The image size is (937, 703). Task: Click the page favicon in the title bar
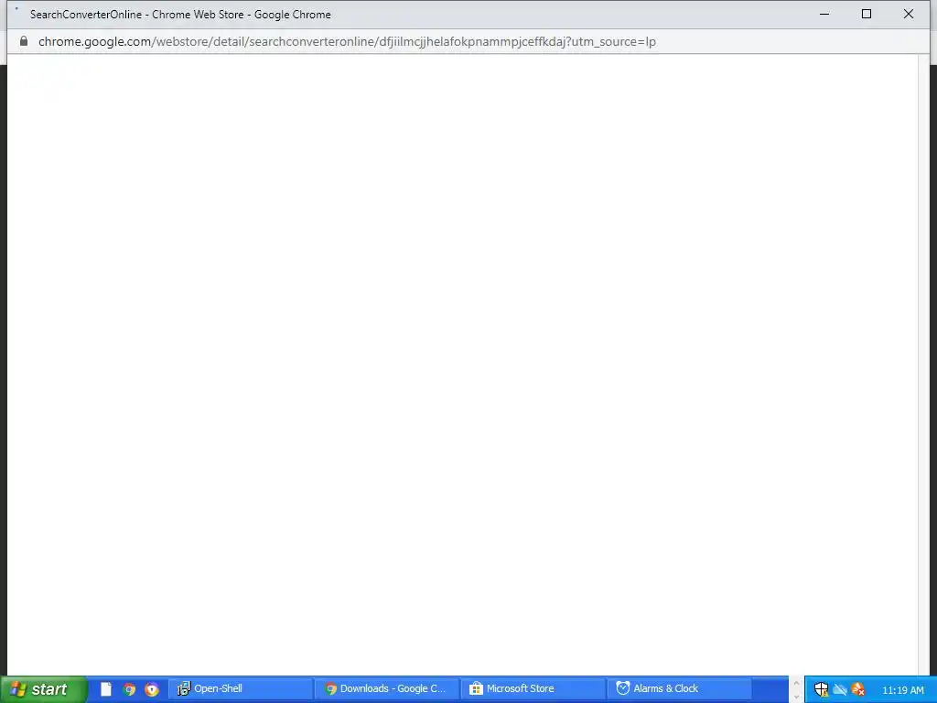(x=17, y=11)
